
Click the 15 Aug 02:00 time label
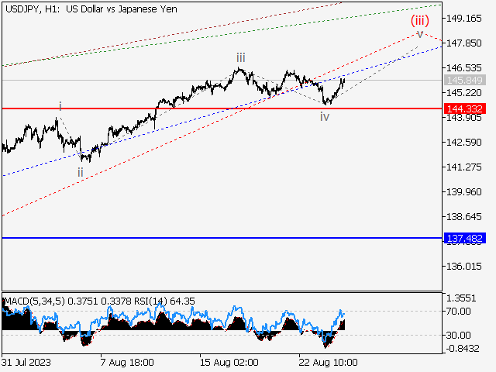(229, 362)
